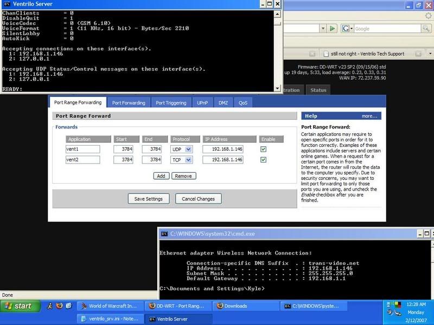Switch to the Port Triggering tab

coord(171,102)
